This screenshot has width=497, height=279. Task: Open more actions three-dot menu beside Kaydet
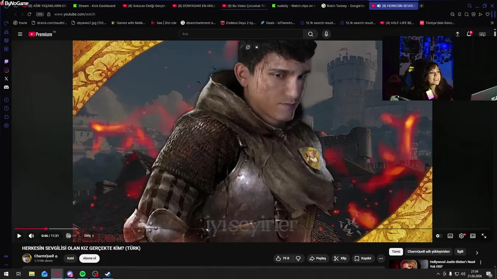(381, 258)
